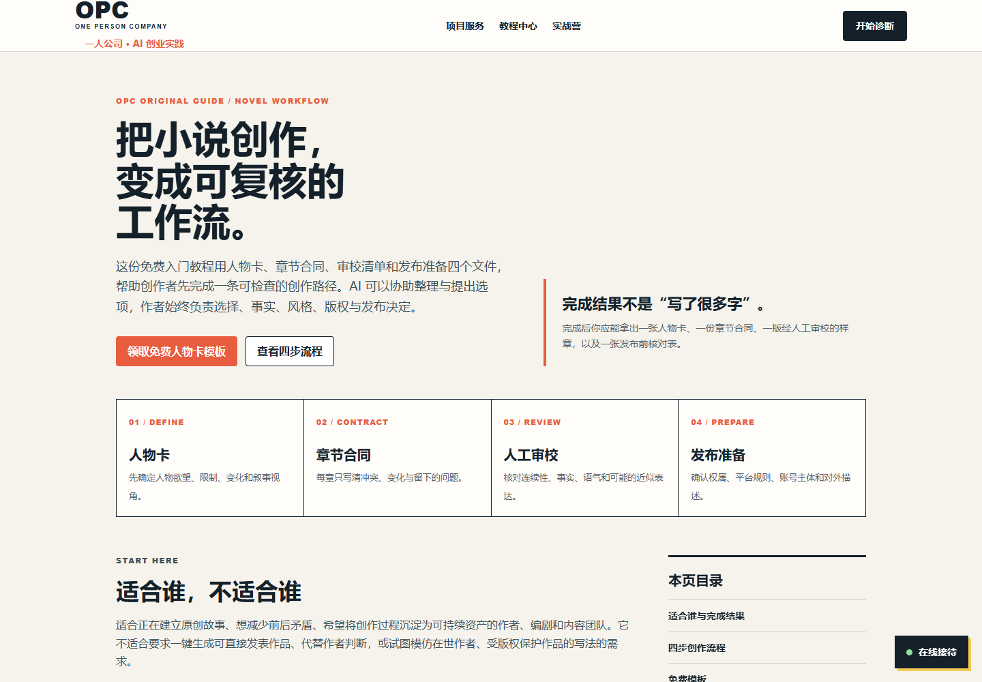The height and width of the screenshot is (682, 982).
Task: Click the 领取免费人物卡模板 button
Action: 177,351
